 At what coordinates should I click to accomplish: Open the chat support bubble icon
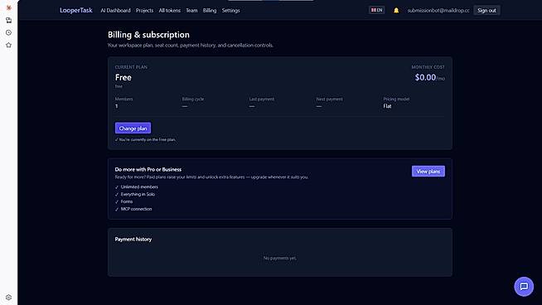coord(524,286)
